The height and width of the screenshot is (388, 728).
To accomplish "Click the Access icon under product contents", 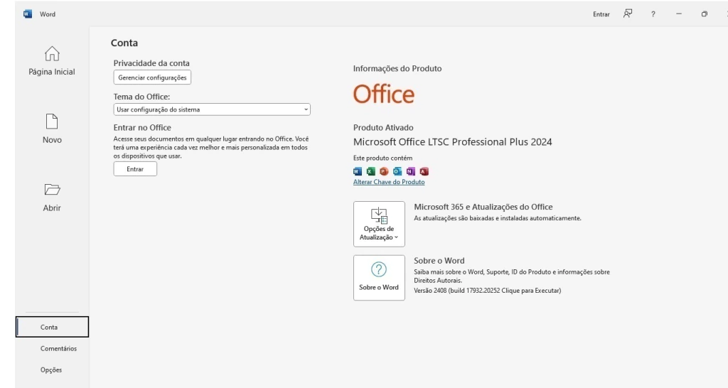I will pyautogui.click(x=424, y=171).
